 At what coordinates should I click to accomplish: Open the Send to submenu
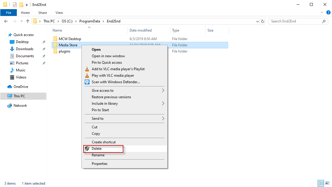(97, 118)
